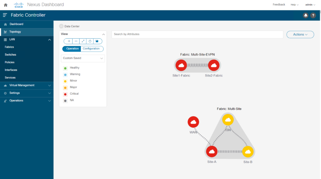Click the Settings gear icon
The height and width of the screenshot is (179, 321).
coord(5,93)
